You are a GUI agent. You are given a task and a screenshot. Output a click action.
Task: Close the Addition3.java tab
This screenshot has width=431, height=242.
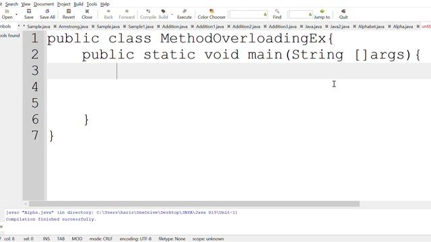[x=301, y=27]
